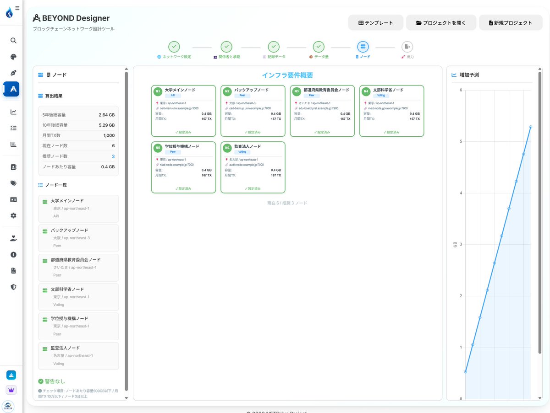Click the 月間TX数 value 1,000
Viewport: 550px width, 413px height.
(x=109, y=135)
